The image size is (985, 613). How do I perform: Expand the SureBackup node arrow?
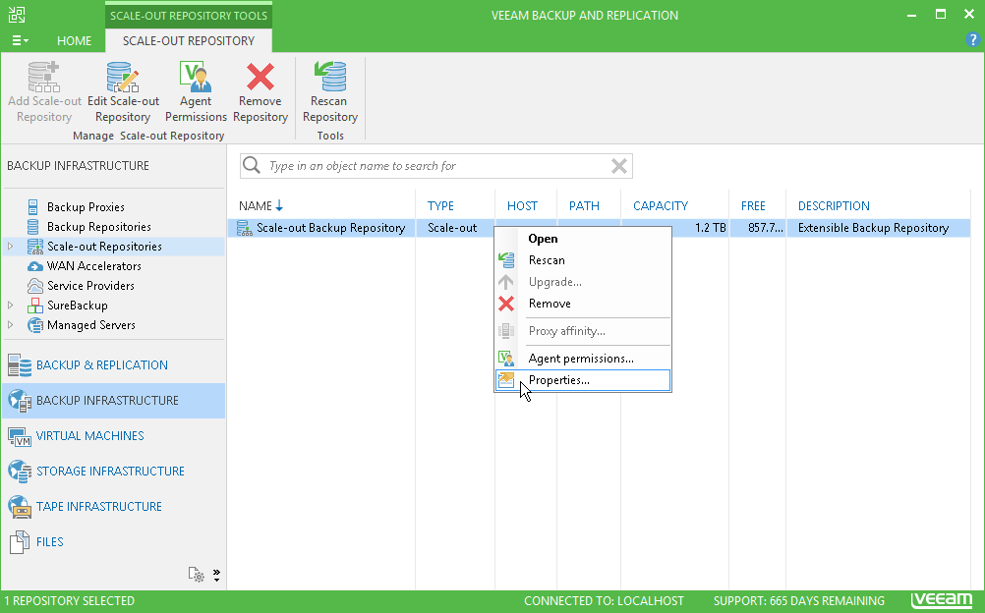click(x=10, y=306)
